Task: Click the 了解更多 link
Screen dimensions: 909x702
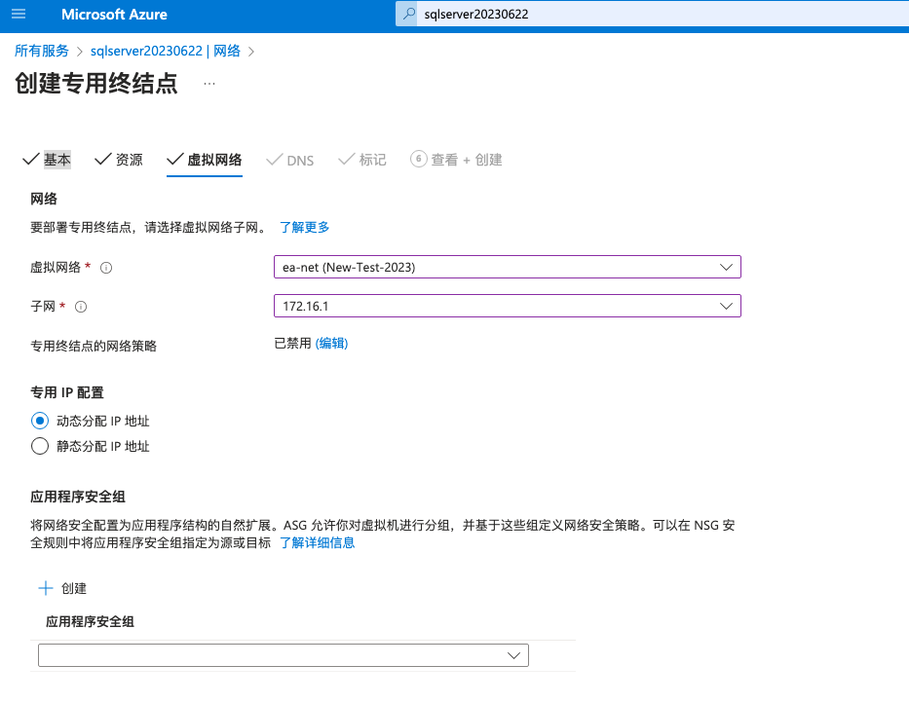Action: click(304, 227)
